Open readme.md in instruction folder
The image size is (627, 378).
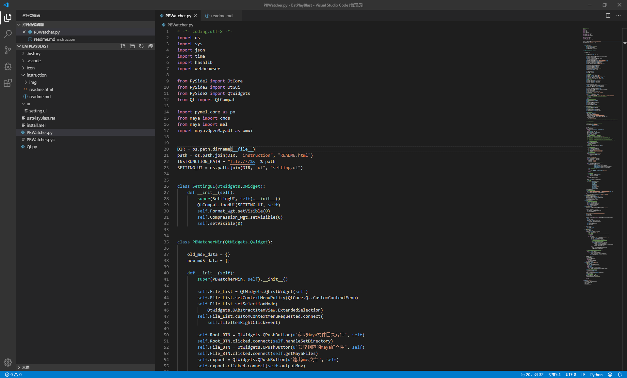point(85,96)
